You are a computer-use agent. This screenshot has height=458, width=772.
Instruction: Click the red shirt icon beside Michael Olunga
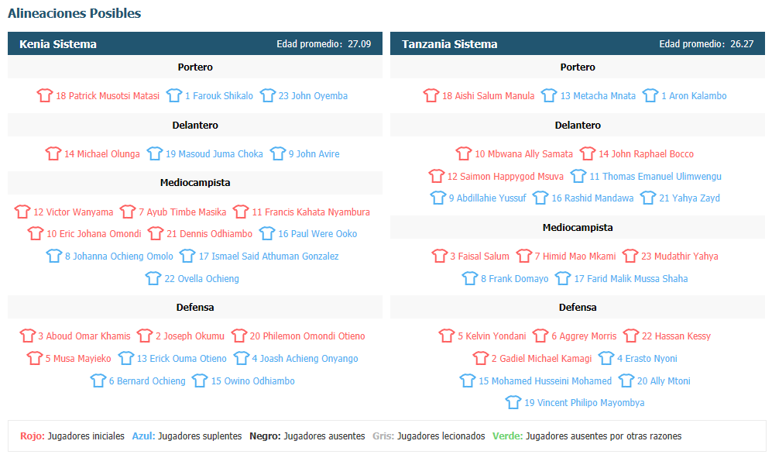point(53,153)
